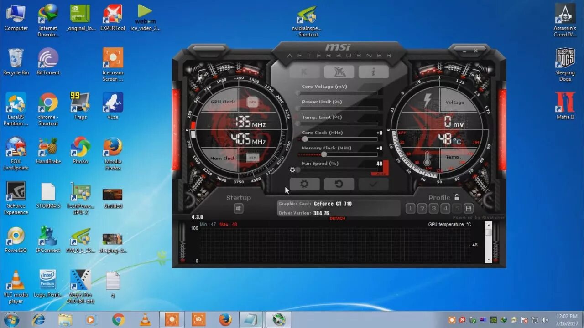The height and width of the screenshot is (328, 584).
Task: Select profile slot 5
Action: click(457, 209)
